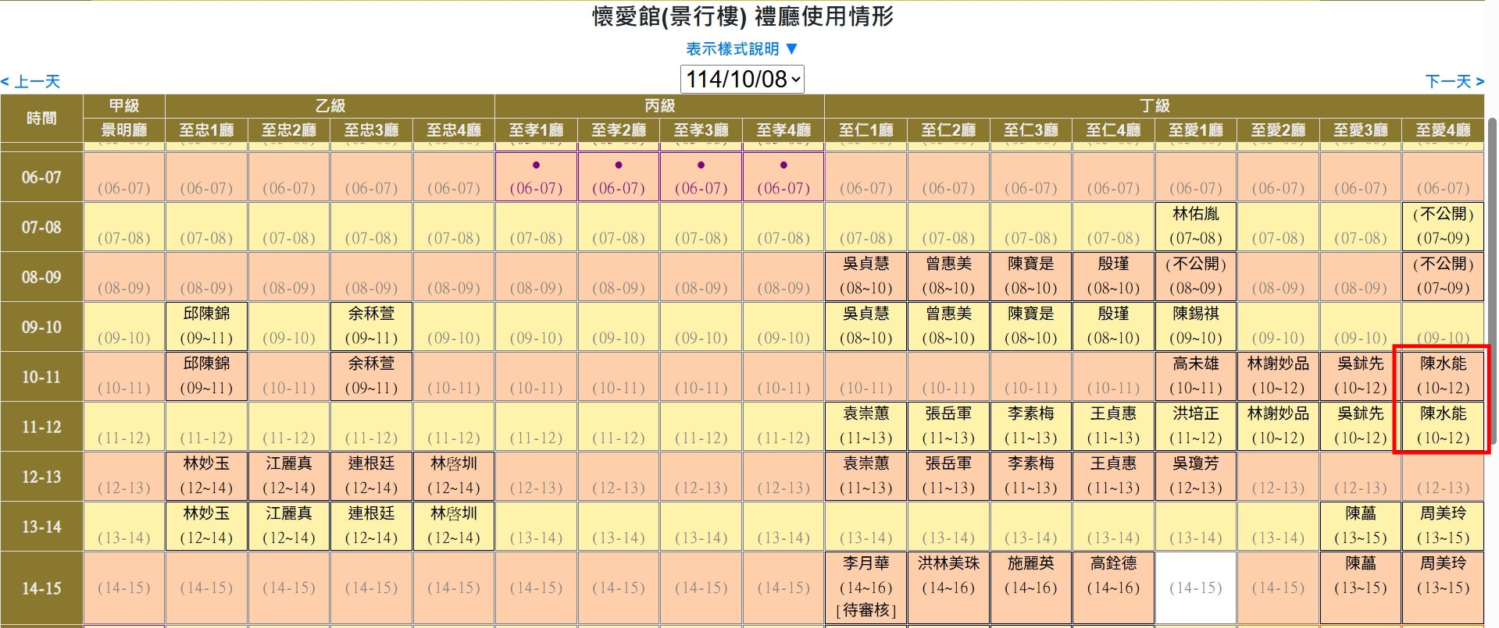Viewport: 1499px width, 628px height.
Task: Click the purple dot in 至孝4廳 06-07
Action: (783, 165)
